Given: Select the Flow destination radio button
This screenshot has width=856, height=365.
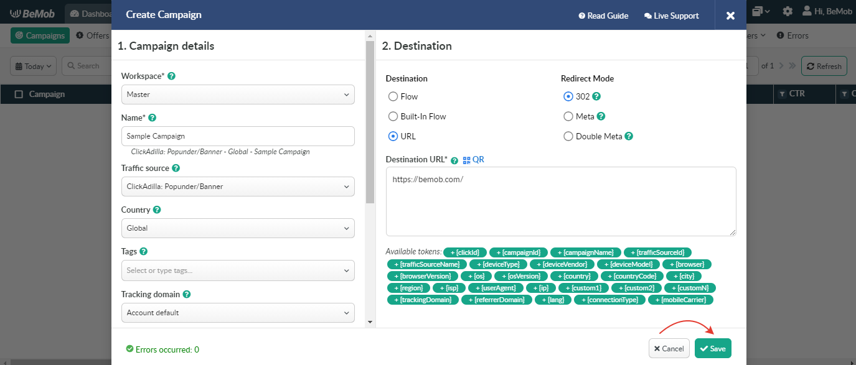Looking at the screenshot, I should 393,96.
